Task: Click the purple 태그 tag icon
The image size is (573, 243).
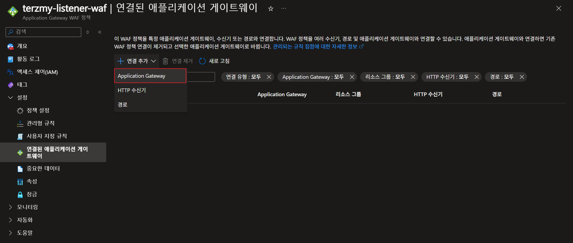Action: [x=10, y=85]
